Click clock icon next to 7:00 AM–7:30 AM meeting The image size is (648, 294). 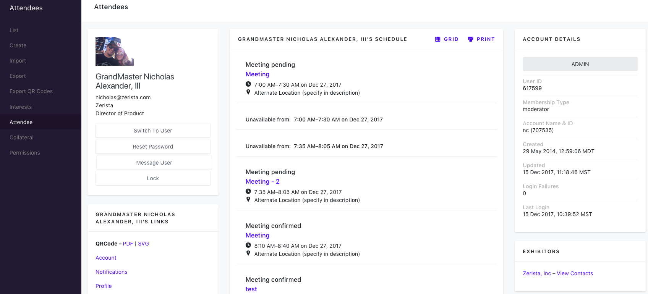pyautogui.click(x=248, y=84)
